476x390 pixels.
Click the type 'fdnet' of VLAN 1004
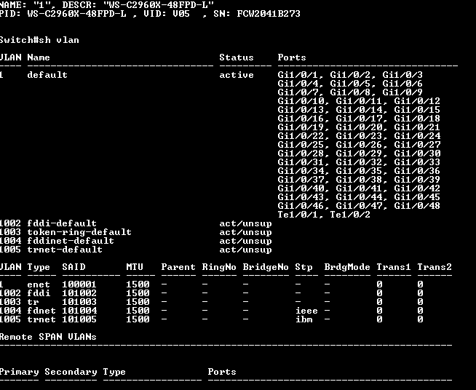tap(41, 311)
